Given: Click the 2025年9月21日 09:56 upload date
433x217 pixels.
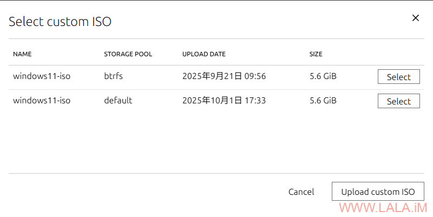Looking at the screenshot, I should 224,76.
